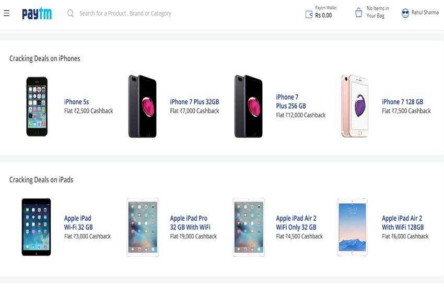
Task: Open Apple iPad Air 2 WiFi Only 32 GB
Action: [x=296, y=223]
